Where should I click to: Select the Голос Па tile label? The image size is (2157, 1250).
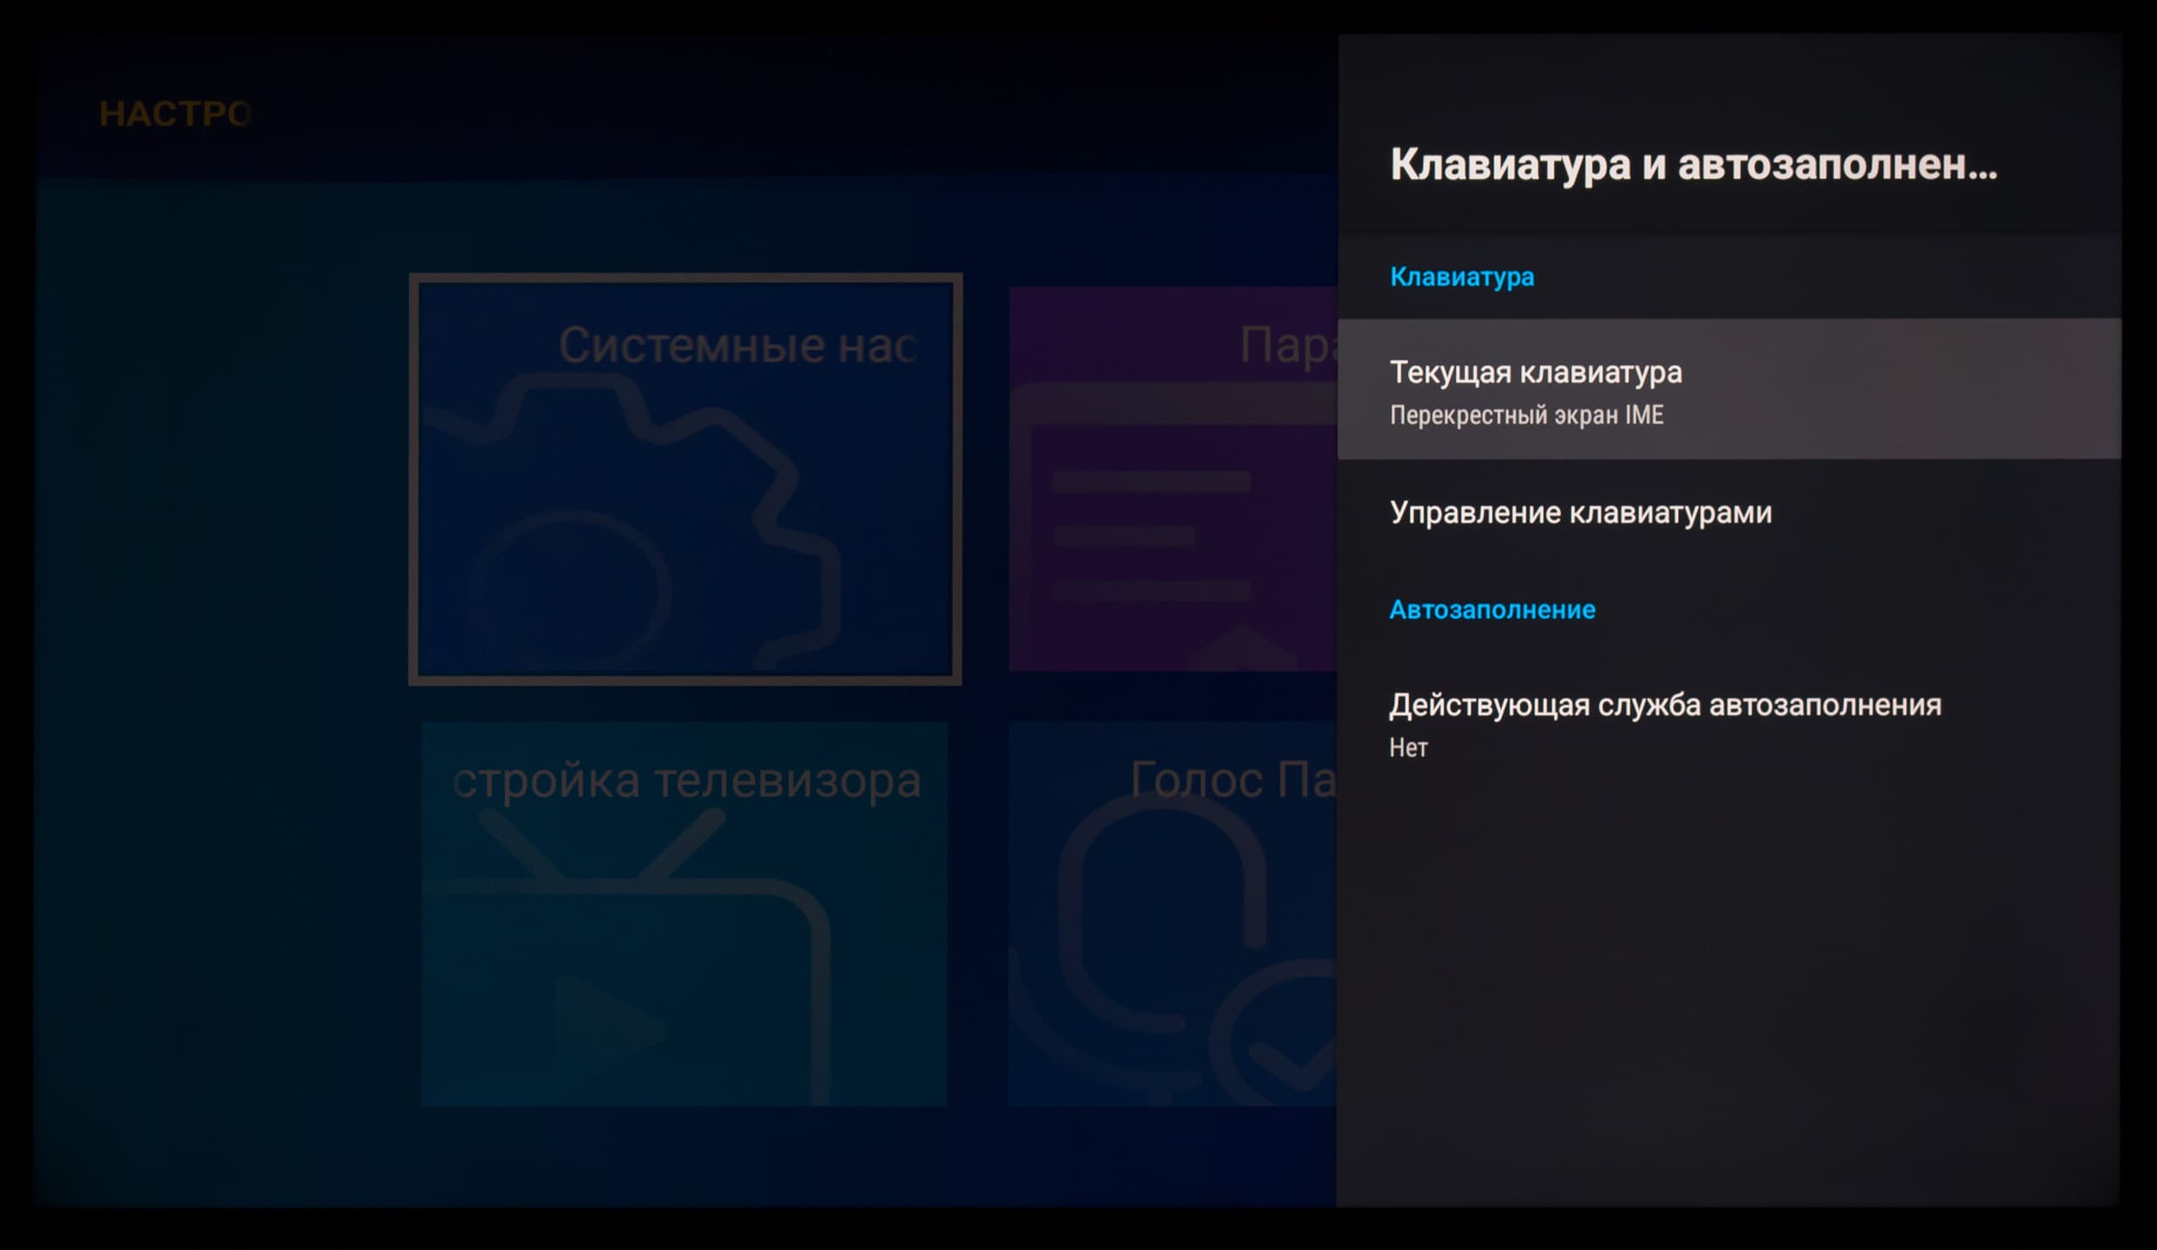point(1232,779)
